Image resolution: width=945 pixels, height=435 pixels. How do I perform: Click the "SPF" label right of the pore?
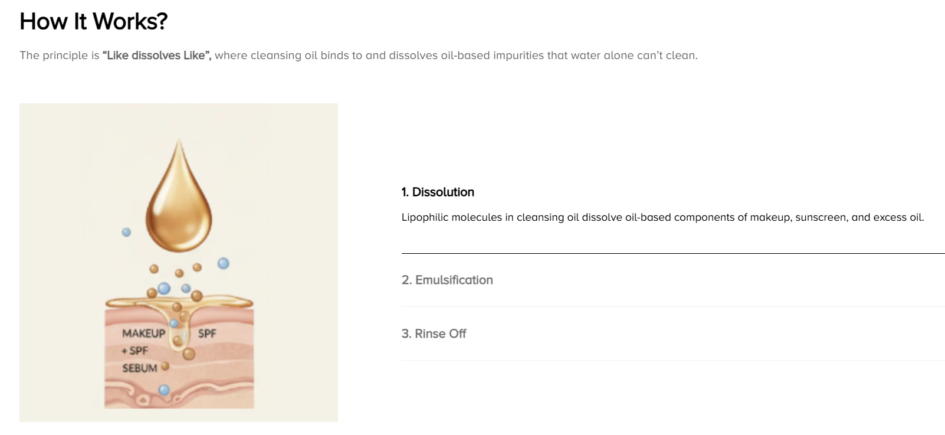point(207,333)
